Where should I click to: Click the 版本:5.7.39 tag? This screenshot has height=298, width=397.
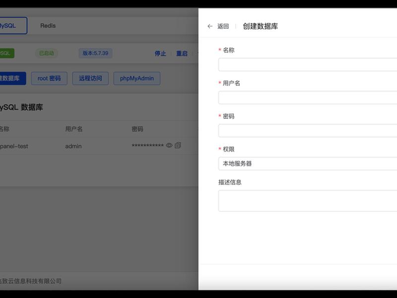[x=95, y=53]
